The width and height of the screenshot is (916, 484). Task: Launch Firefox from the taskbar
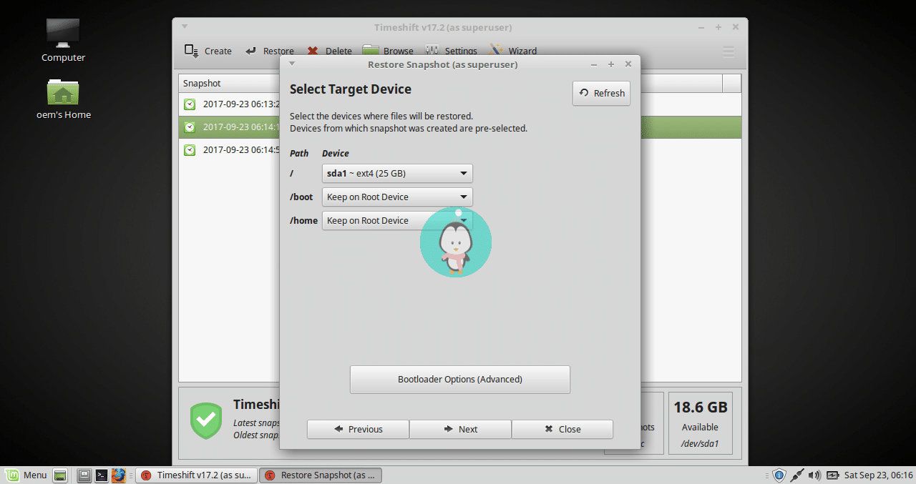(x=120, y=475)
